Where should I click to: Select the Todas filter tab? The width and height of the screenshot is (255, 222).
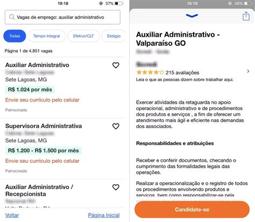point(15,36)
